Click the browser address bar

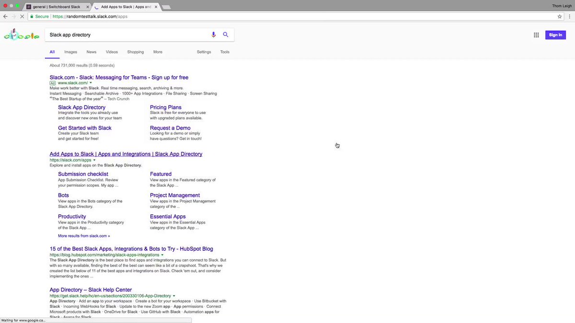[296, 16]
